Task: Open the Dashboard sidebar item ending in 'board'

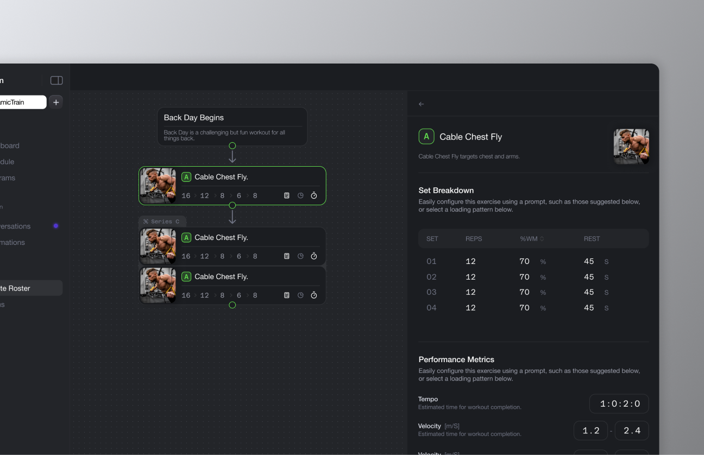Action: [x=10, y=146]
